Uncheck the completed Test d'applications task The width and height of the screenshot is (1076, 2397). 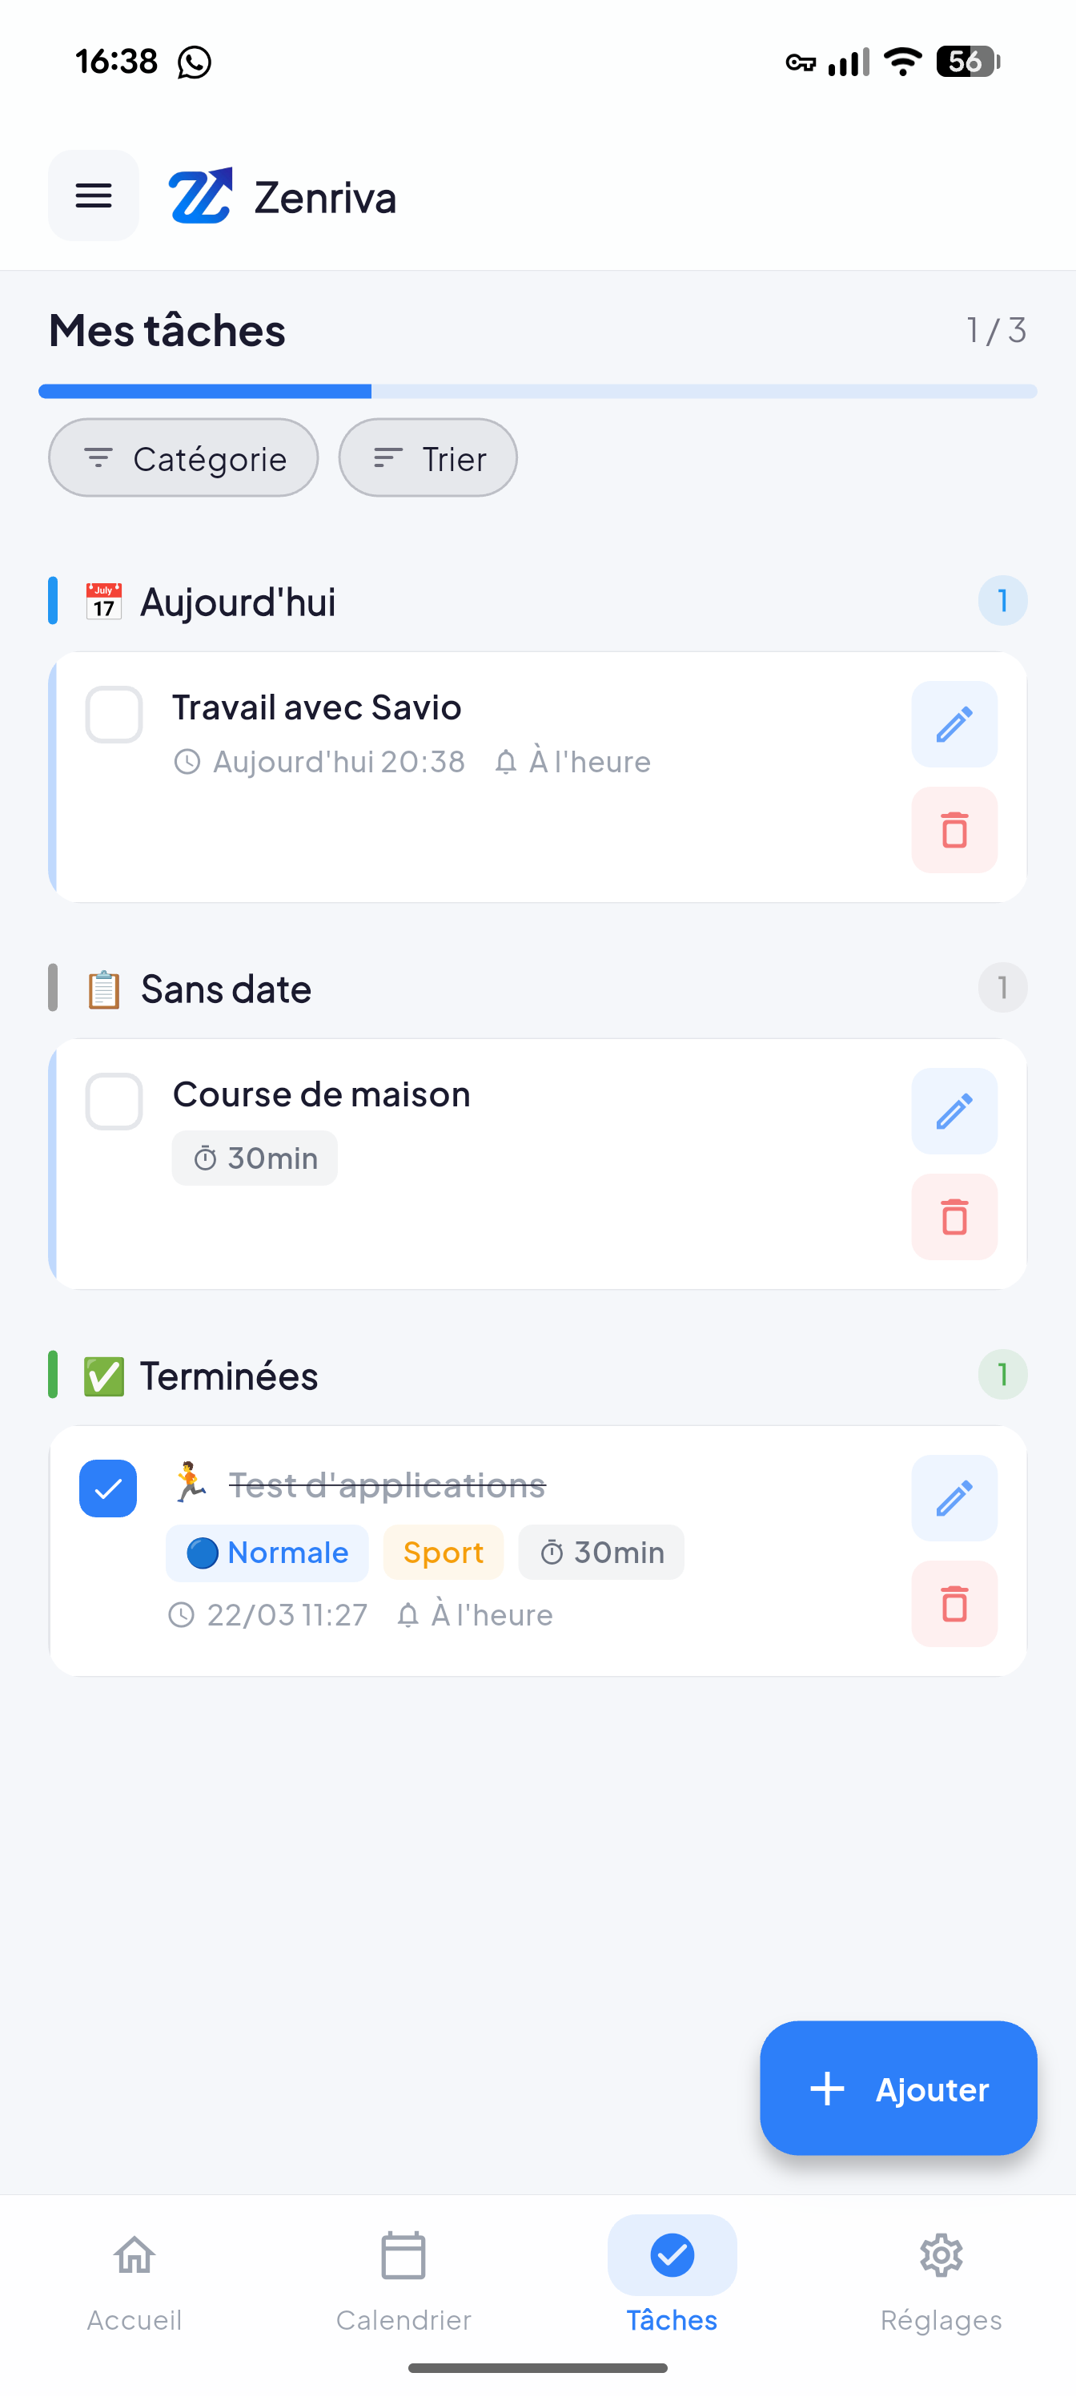[x=108, y=1489]
